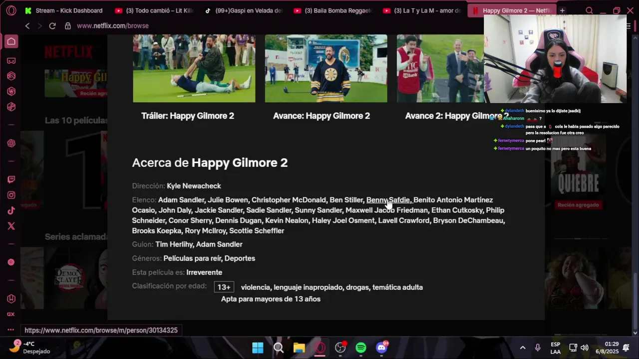639x359 pixels.
Task: Reload the Netflix page
Action: click(x=52, y=26)
